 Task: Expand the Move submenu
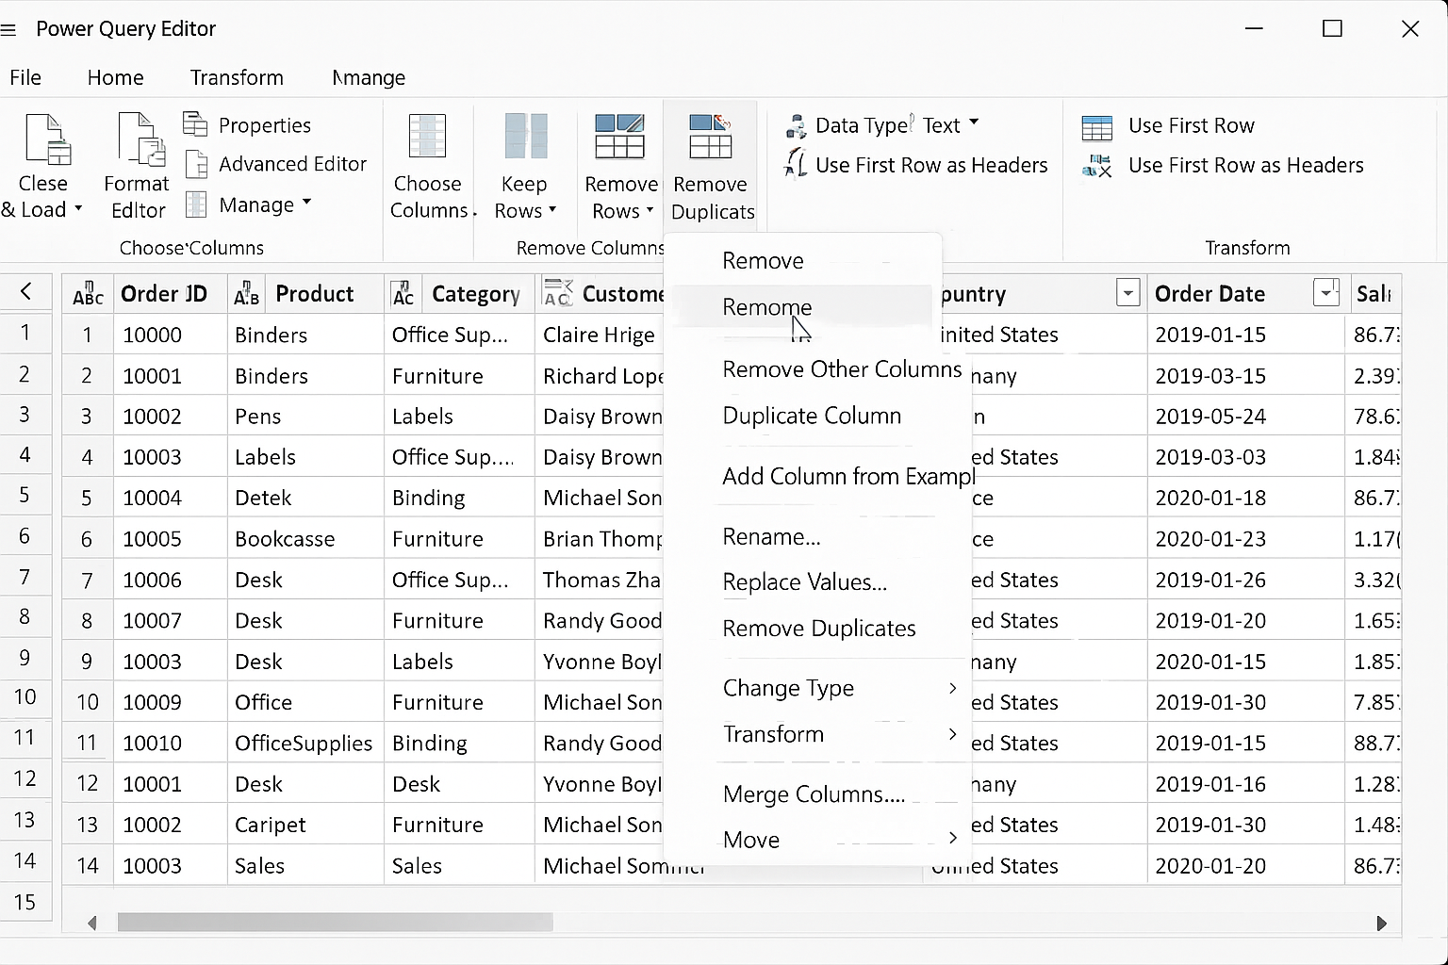click(952, 838)
